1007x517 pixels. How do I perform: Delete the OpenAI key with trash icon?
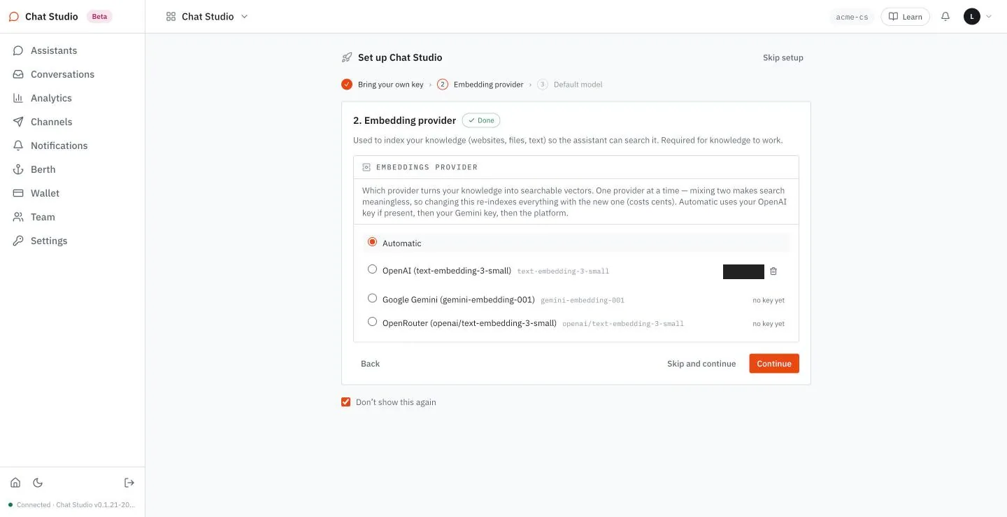(773, 271)
